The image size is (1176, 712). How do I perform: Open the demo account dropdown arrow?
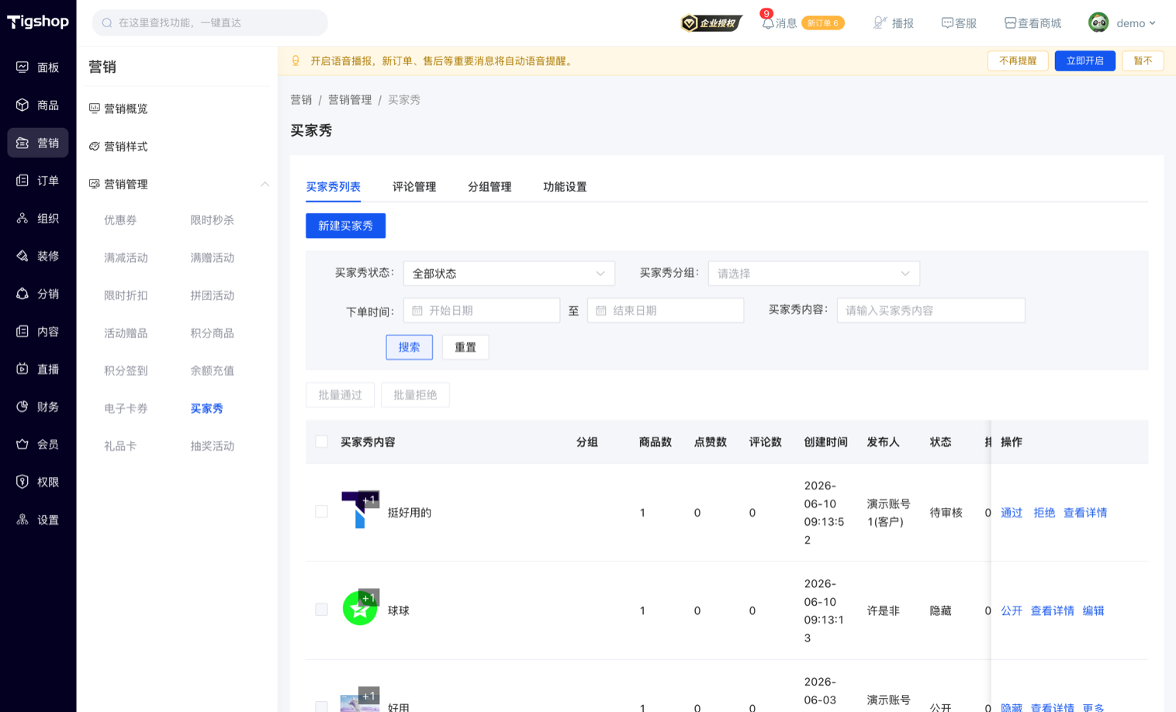(1152, 23)
